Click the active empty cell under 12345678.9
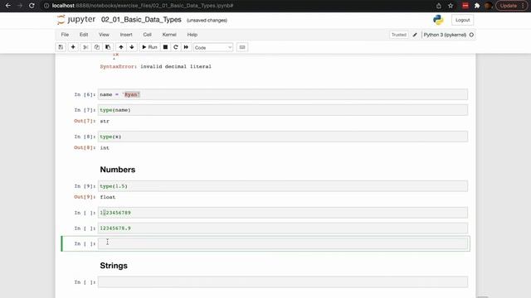This screenshot has width=531, height=298. click(x=283, y=243)
